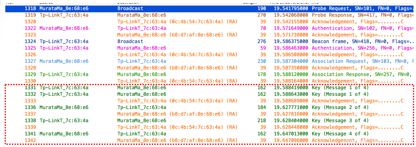416x147 pixels.
Task: Click length value 59
Action: coord(263,48)
